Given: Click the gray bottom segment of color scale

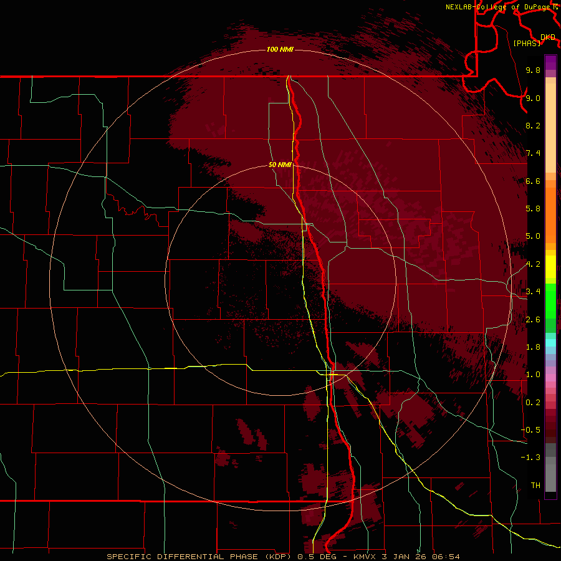Looking at the screenshot, I should (x=550, y=476).
